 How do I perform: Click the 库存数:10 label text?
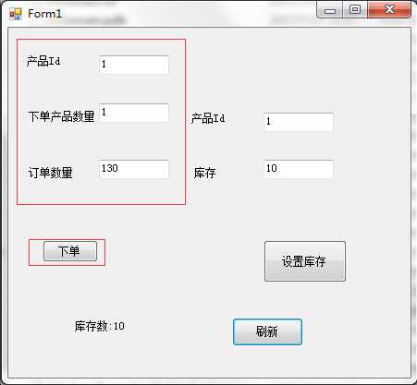100,326
